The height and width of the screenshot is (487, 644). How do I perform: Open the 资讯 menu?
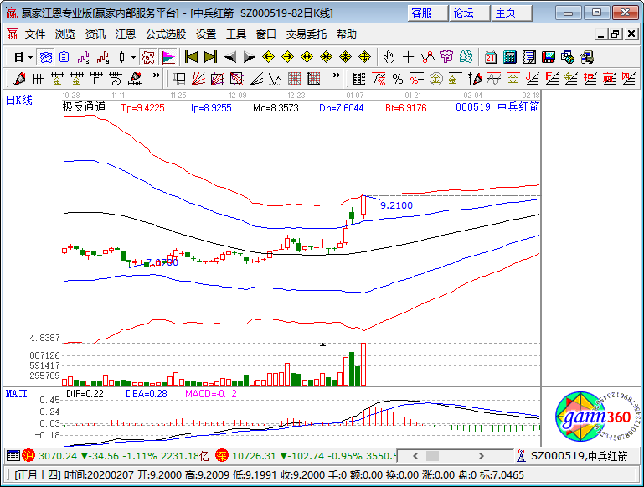pos(95,34)
